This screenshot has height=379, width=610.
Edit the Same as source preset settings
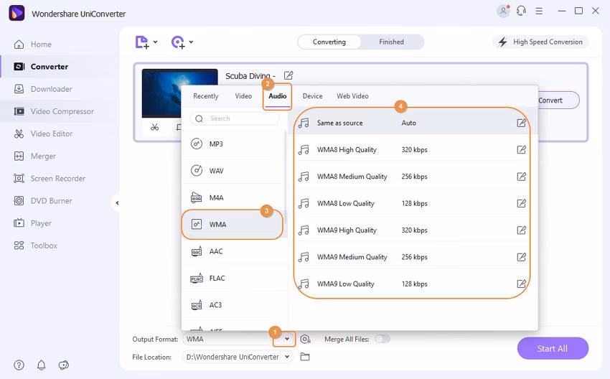click(x=521, y=123)
